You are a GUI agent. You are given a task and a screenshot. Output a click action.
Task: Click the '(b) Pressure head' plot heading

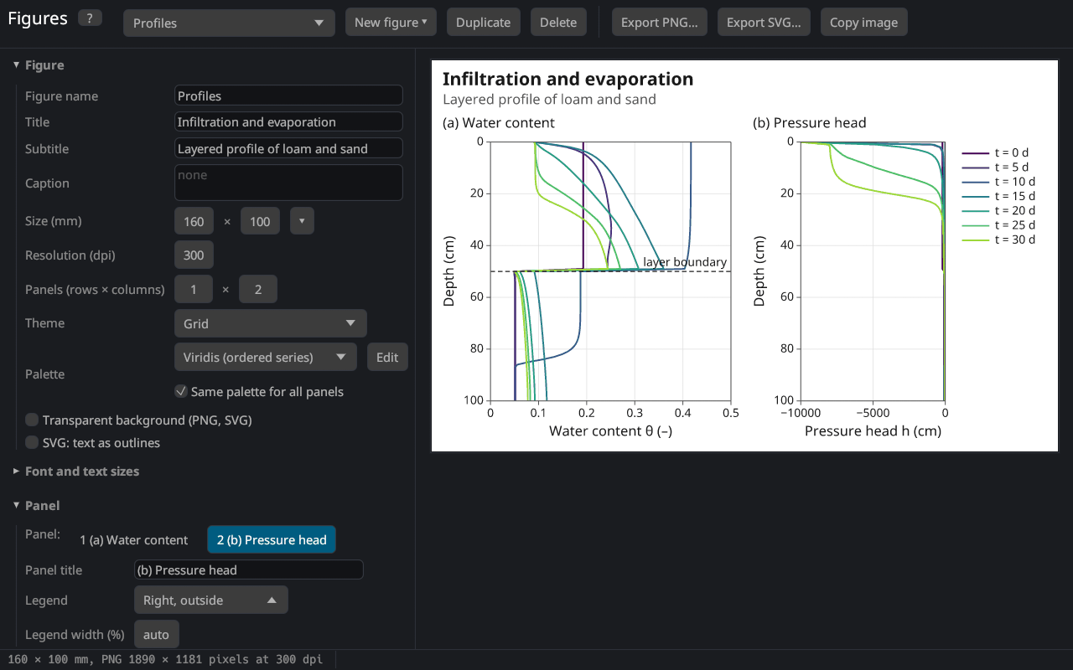pos(809,122)
